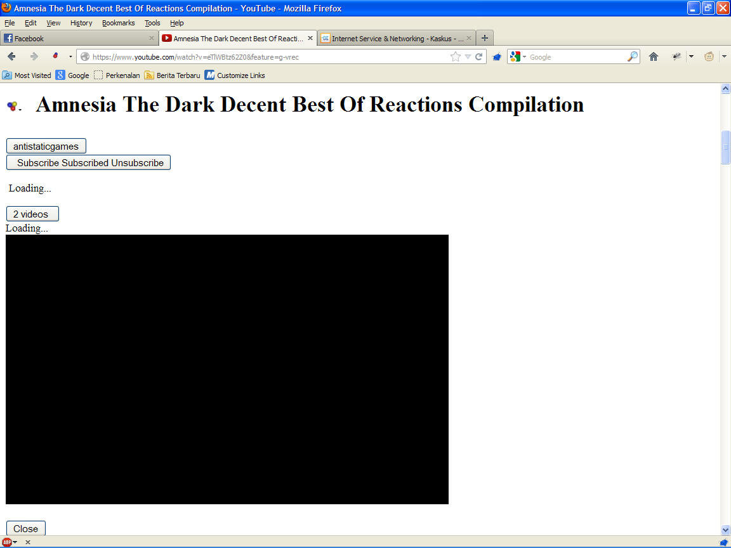Viewport: 731px width, 548px height.
Task: Open the Google search engine selector
Action: pos(518,57)
